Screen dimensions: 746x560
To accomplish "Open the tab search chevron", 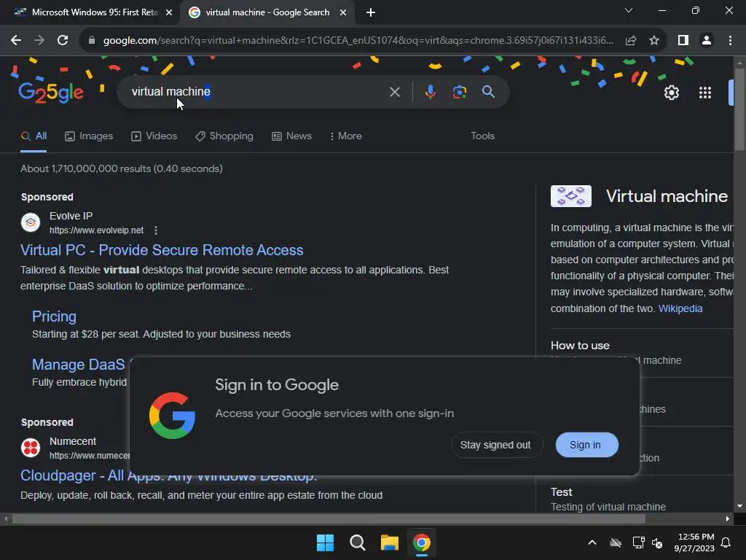I will click(629, 10).
